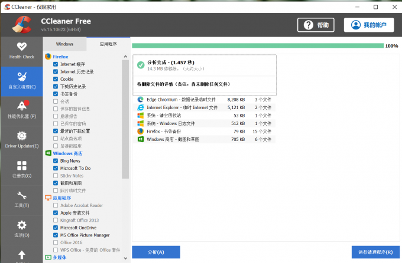Image resolution: width=402 pixels, height=263 pixels.
Task: Click the category list scrollbar thumb
Action: (125, 119)
